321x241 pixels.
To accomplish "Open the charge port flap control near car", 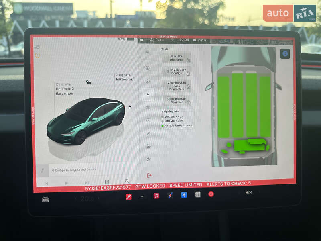I will point(130,106).
